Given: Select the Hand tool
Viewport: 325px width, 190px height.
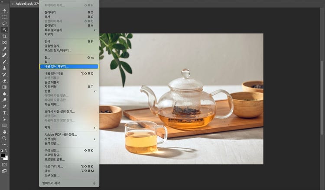Looking at the screenshot, I should pos(4,132).
